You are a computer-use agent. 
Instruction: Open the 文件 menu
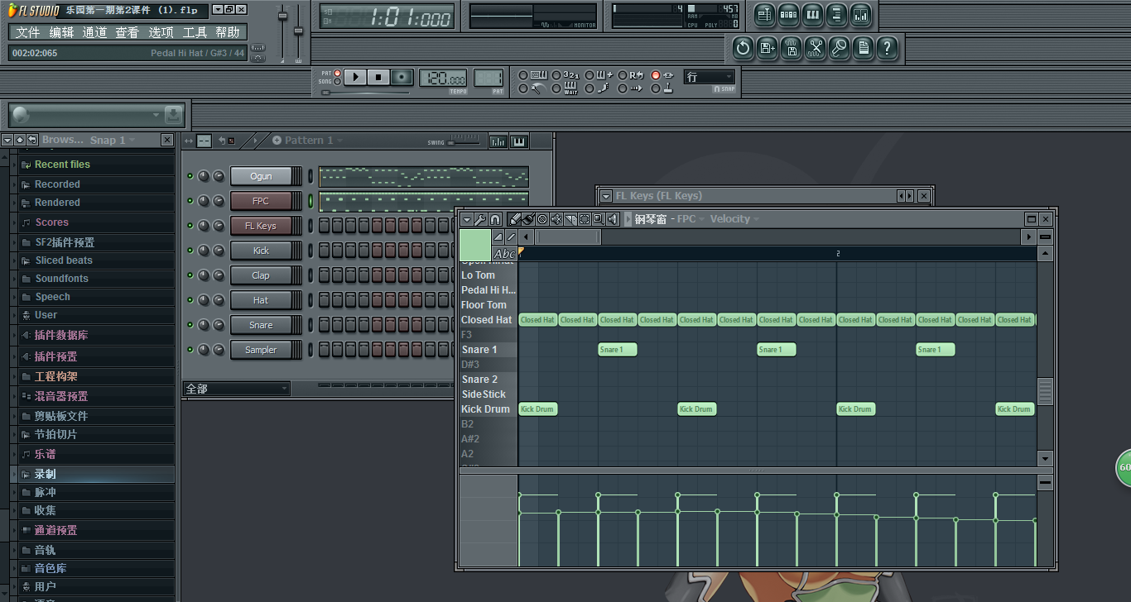pos(27,32)
